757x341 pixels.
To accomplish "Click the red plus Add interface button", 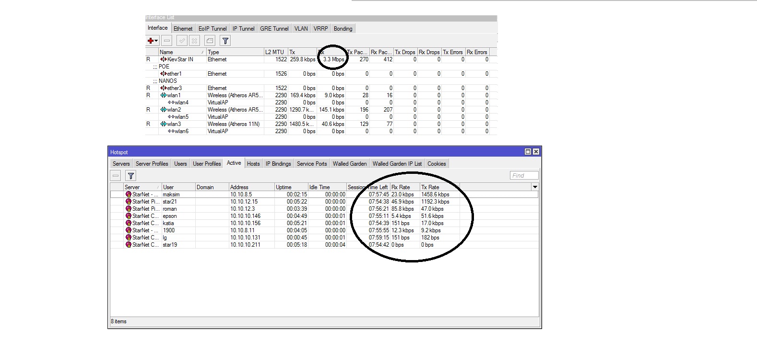I will click(x=152, y=41).
